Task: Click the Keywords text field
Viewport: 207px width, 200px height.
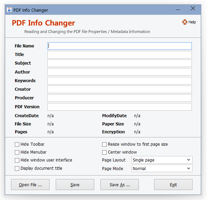Action: [119, 81]
